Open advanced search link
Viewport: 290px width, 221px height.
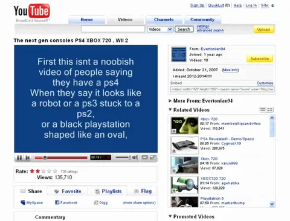210,30
